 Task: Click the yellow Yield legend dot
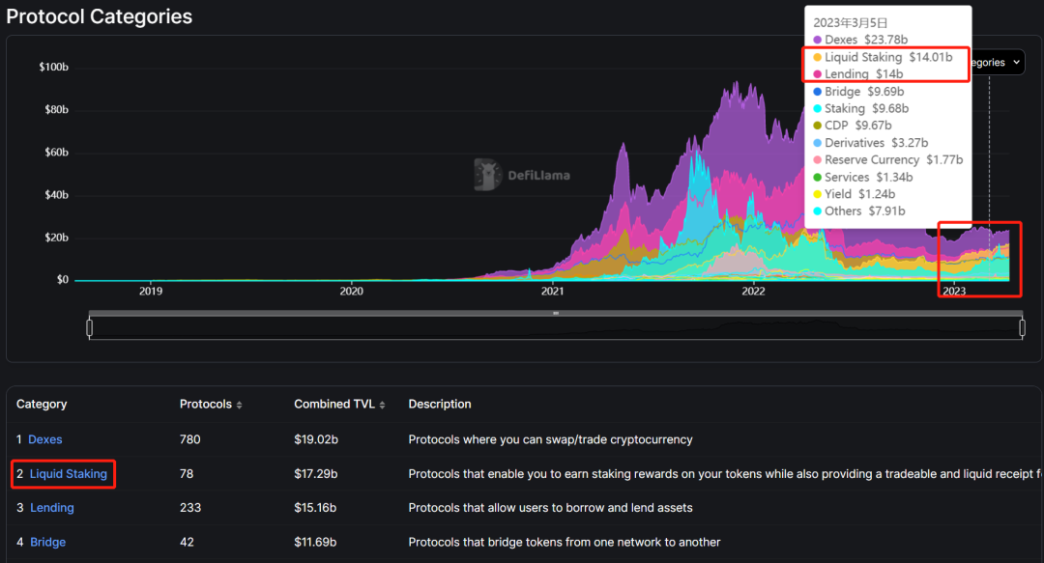(x=818, y=194)
